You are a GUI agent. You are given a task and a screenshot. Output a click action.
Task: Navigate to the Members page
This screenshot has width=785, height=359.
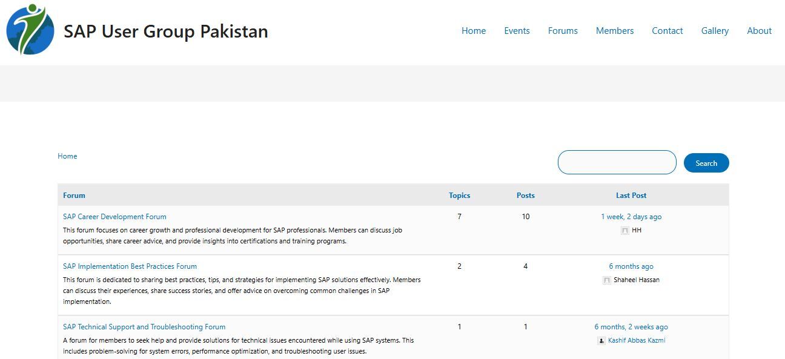[x=614, y=31]
